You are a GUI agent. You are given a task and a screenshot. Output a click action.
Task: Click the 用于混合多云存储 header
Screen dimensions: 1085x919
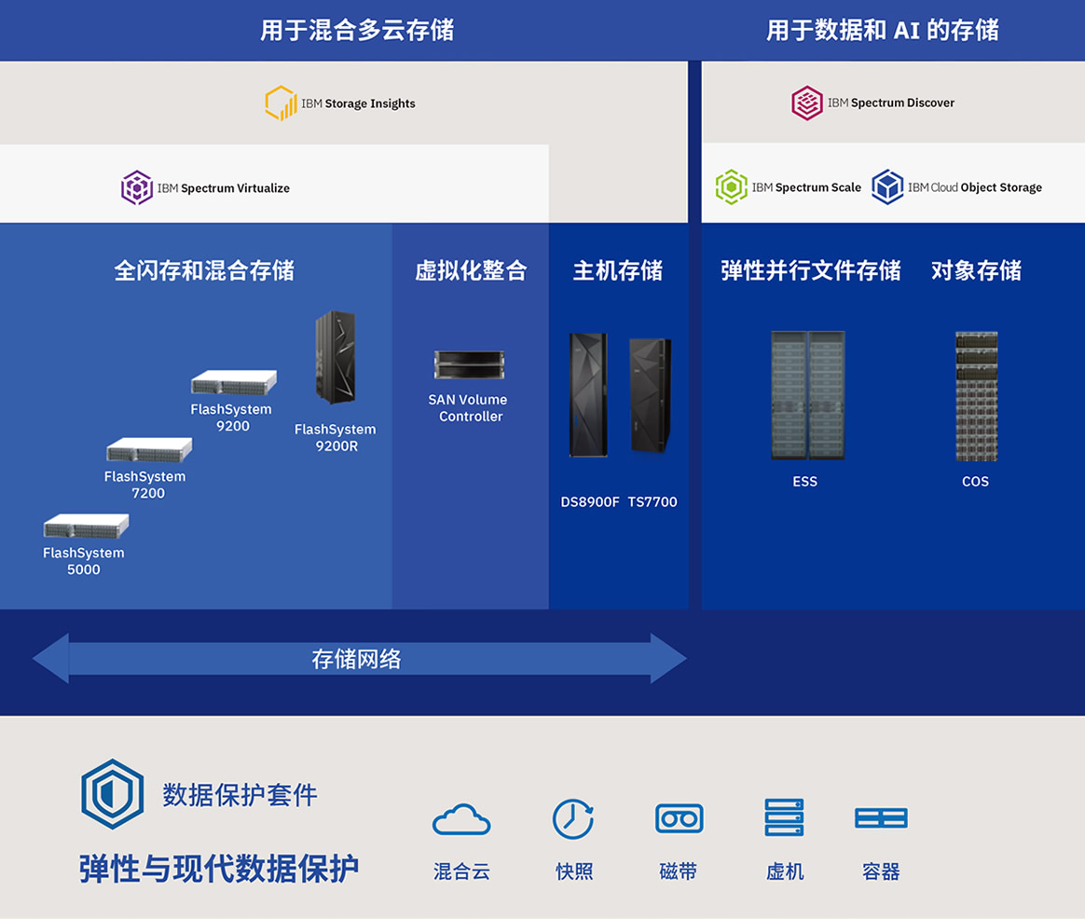point(357,30)
